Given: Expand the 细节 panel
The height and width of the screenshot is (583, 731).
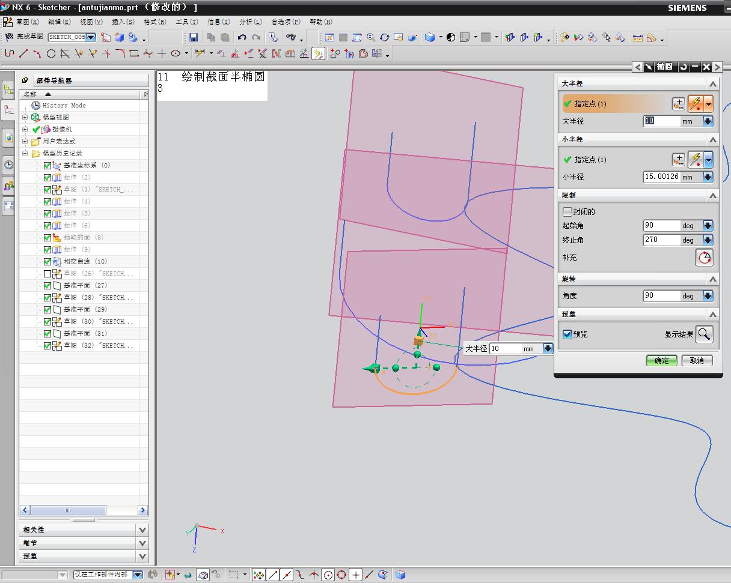Looking at the screenshot, I should coord(142,543).
